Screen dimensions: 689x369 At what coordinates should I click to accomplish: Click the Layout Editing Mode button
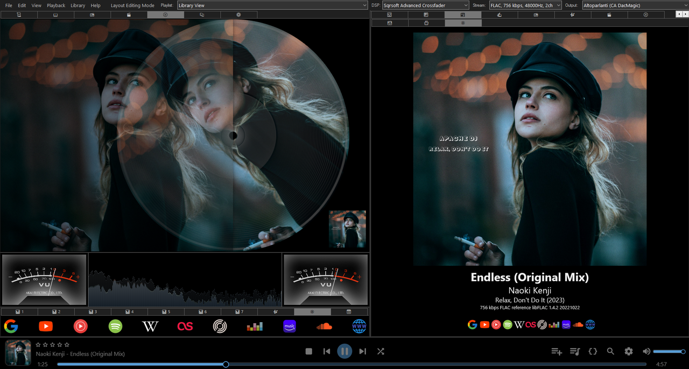pyautogui.click(x=132, y=5)
